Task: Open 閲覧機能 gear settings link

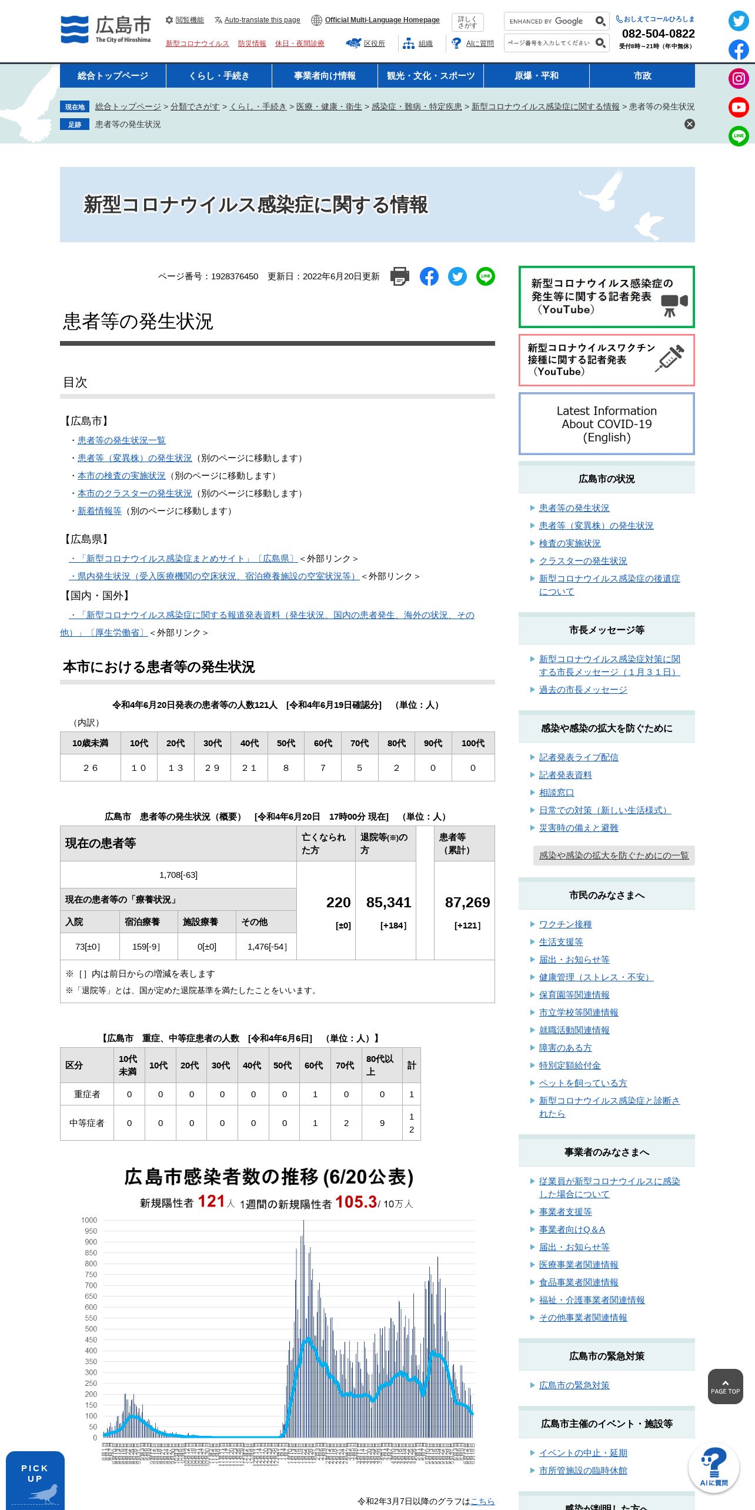Action: [185, 20]
